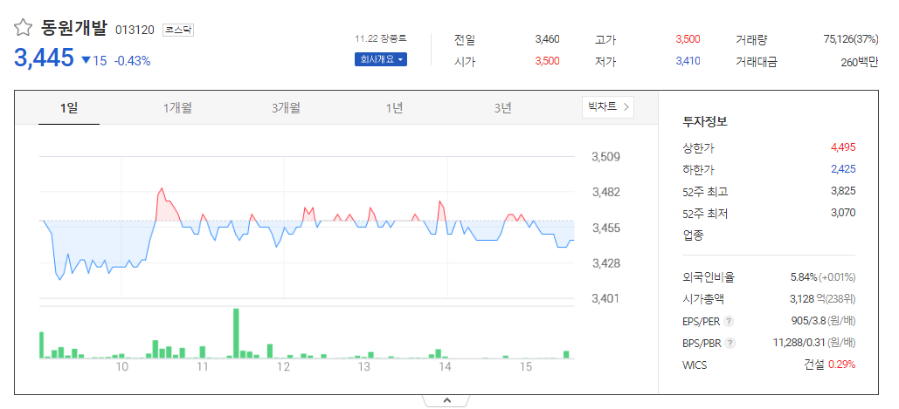Click the WICS 건설 sector value
Viewport: 899px width, 409px height.
[814, 365]
